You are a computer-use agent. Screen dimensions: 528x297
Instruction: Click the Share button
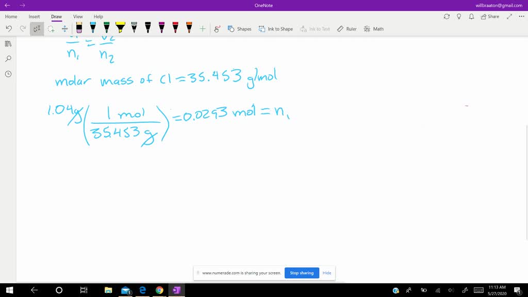point(490,16)
